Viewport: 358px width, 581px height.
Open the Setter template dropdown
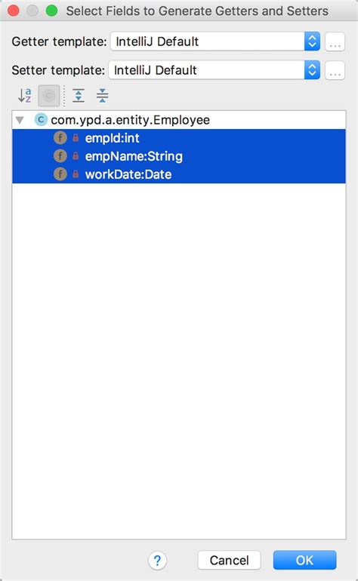click(214, 70)
